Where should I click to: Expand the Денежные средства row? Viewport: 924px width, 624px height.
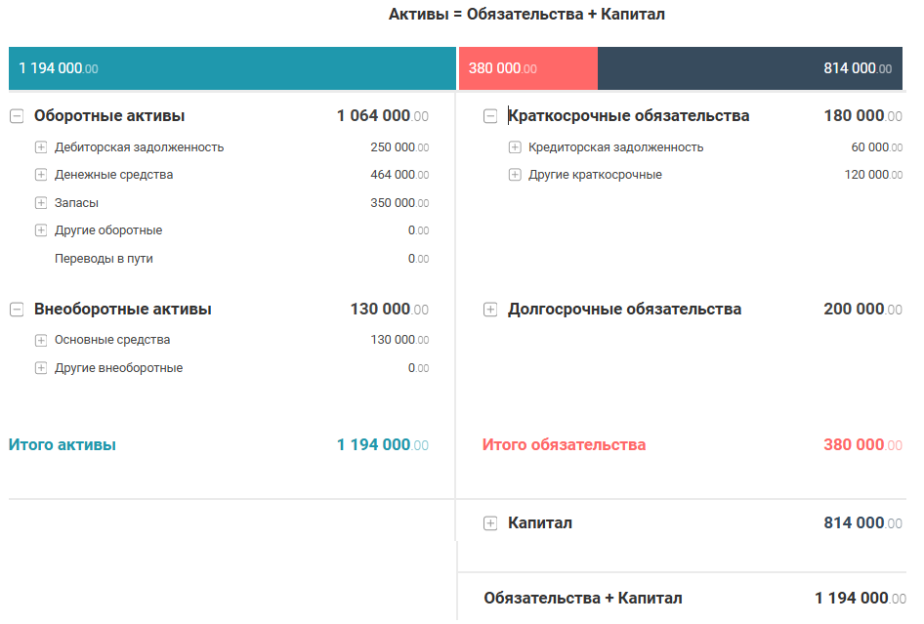[x=41, y=175]
